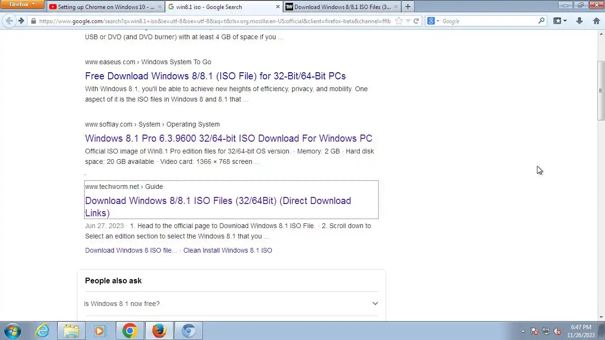The width and height of the screenshot is (605, 340).
Task: Go back with the browser back arrow
Action: pos(9,21)
